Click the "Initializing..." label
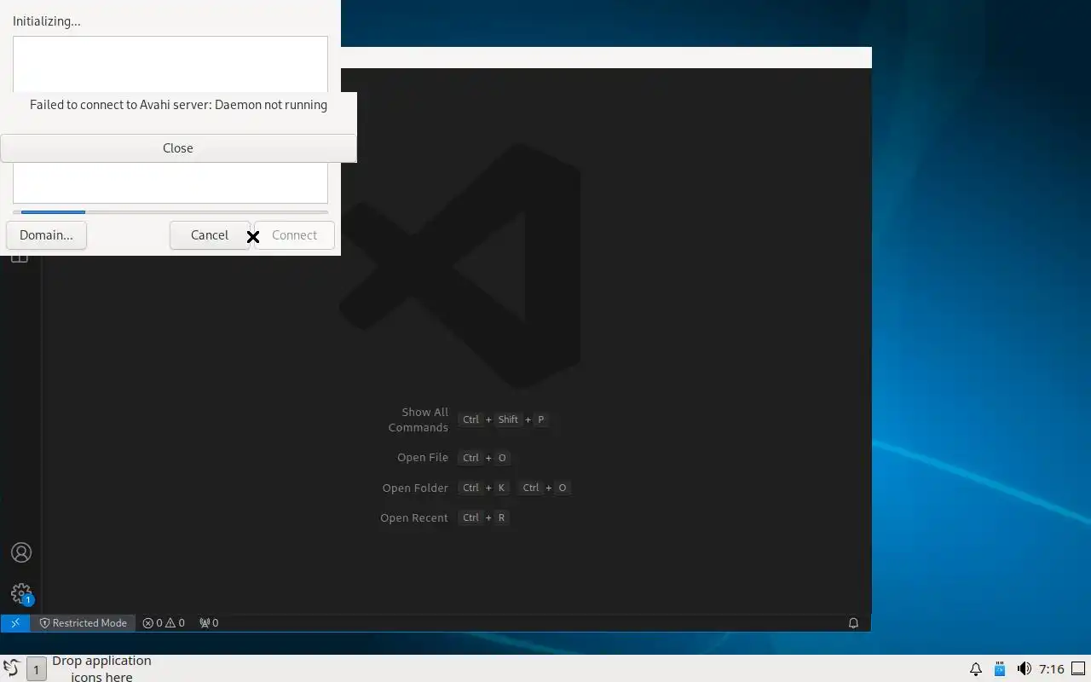The width and height of the screenshot is (1091, 682). [47, 21]
